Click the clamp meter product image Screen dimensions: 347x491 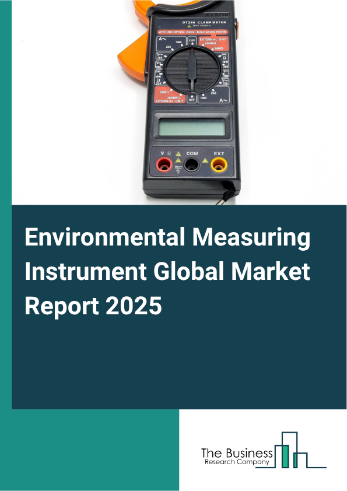tap(179, 103)
